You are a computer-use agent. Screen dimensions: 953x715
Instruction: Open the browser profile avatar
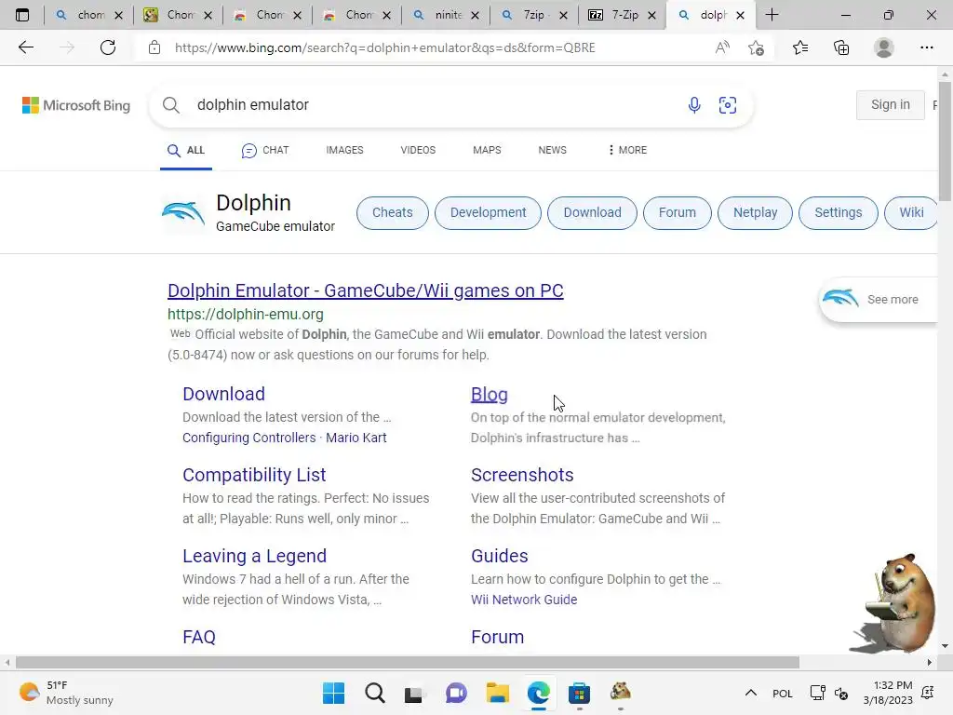coord(884,47)
